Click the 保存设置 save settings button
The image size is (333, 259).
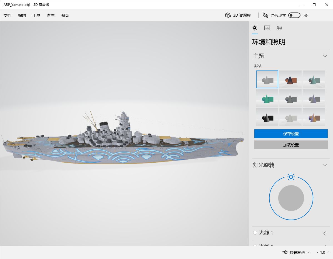[x=291, y=134]
